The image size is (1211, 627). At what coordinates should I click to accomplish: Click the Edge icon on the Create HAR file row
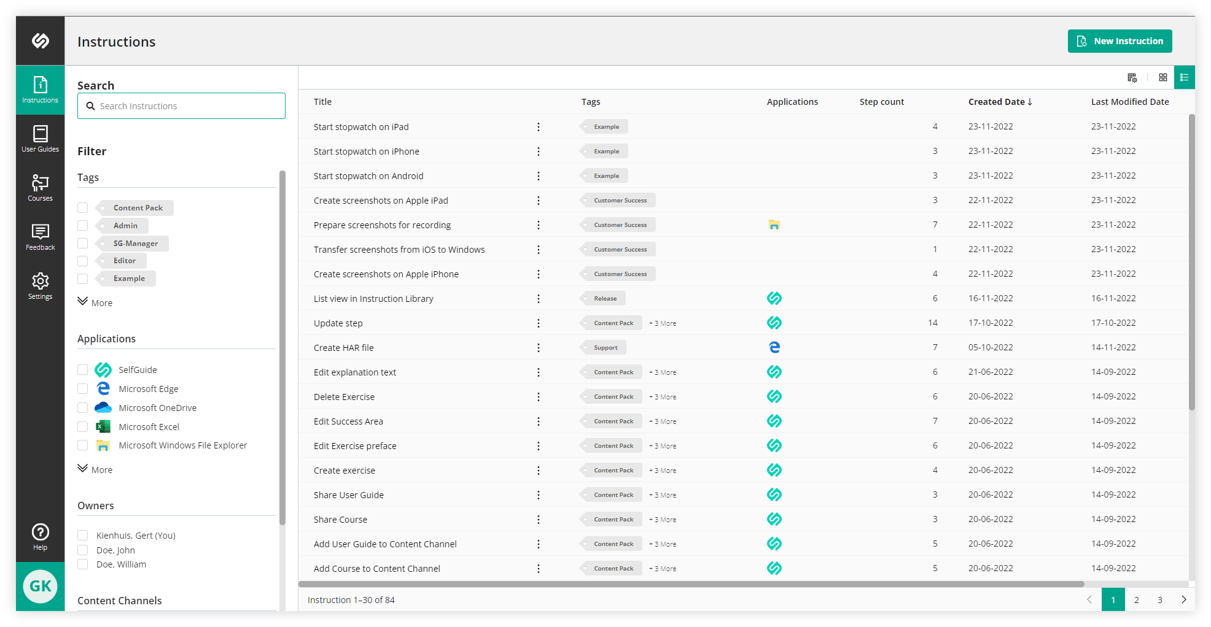point(774,347)
